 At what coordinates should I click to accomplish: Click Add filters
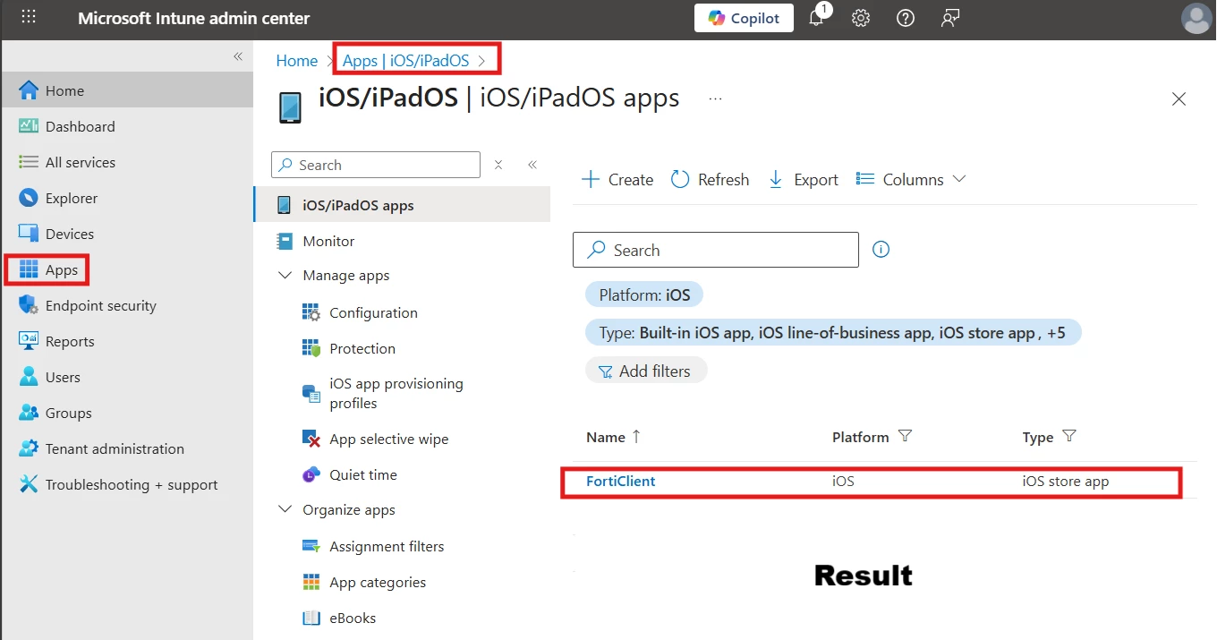click(x=646, y=371)
